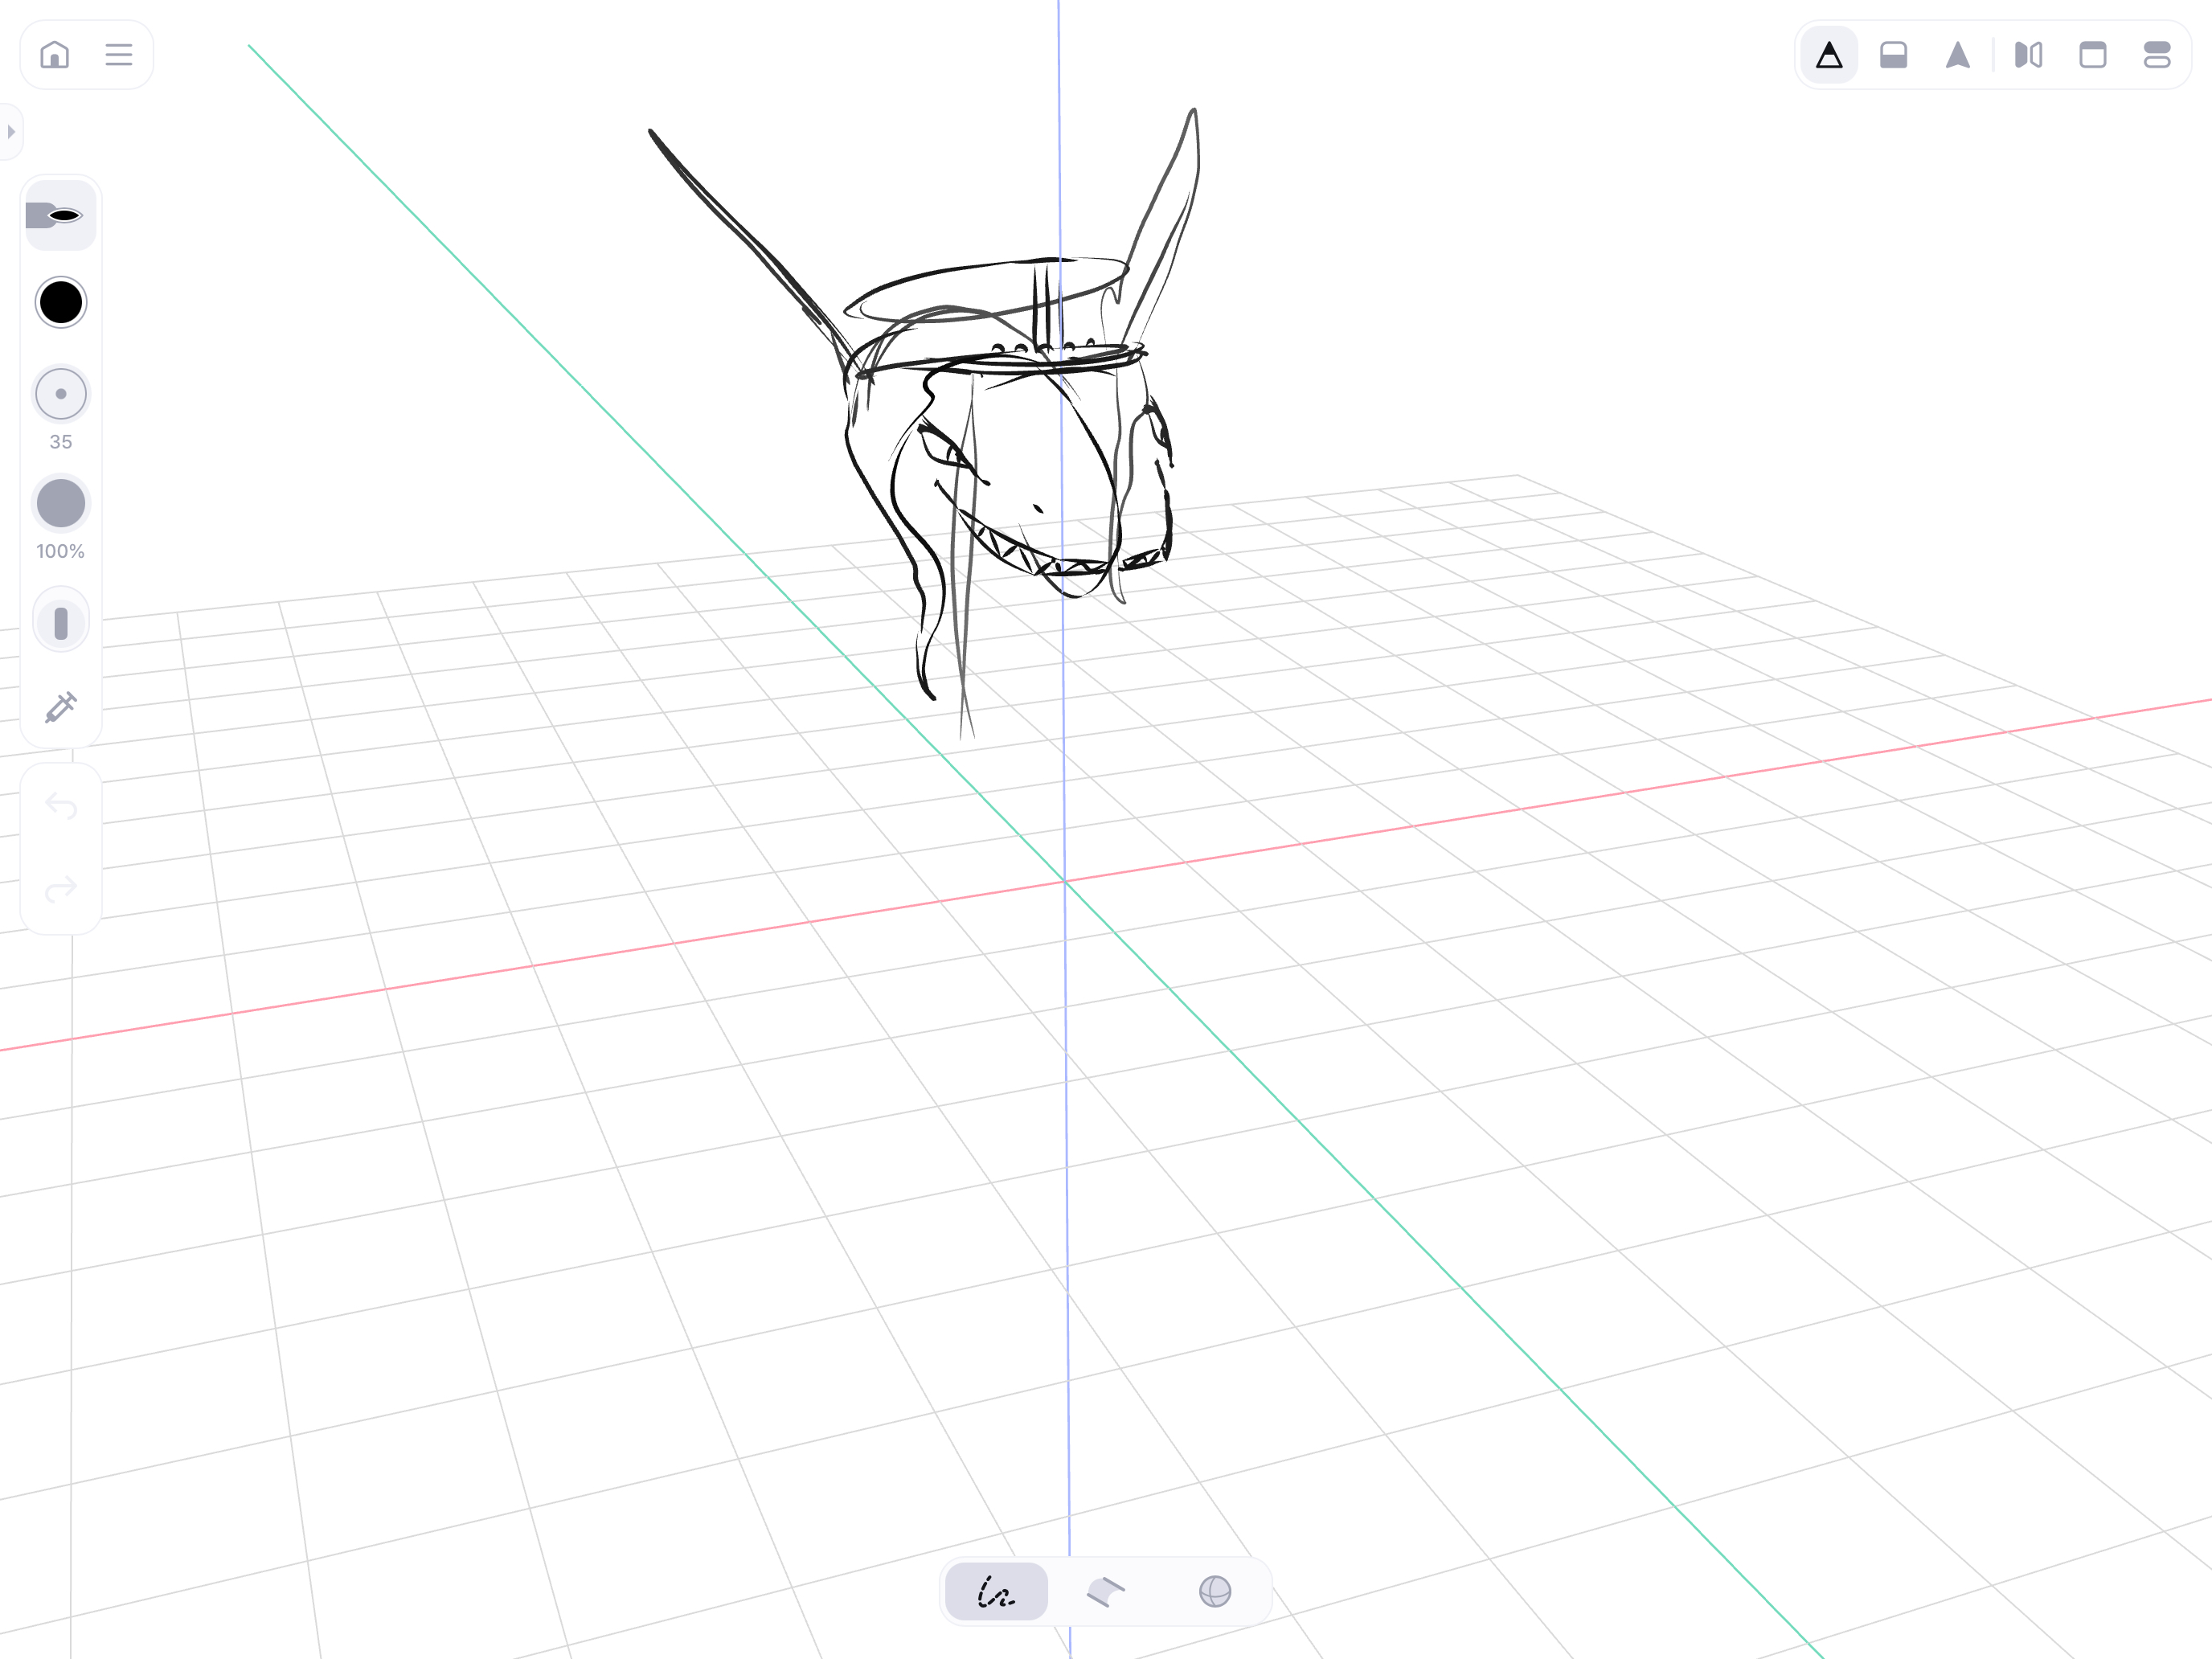Go to the home gallery
2212x1659 pixels.
pos(55,54)
